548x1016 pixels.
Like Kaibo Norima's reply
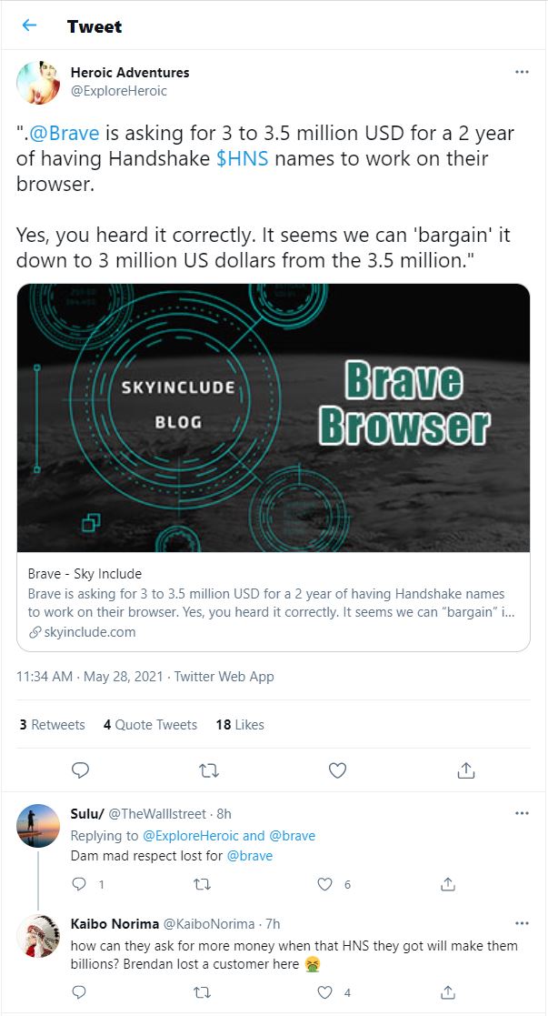point(325,992)
